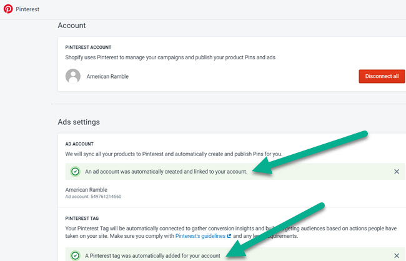Select American Ramble beside the avatar
Screen dimensions: 406x261
(107, 76)
